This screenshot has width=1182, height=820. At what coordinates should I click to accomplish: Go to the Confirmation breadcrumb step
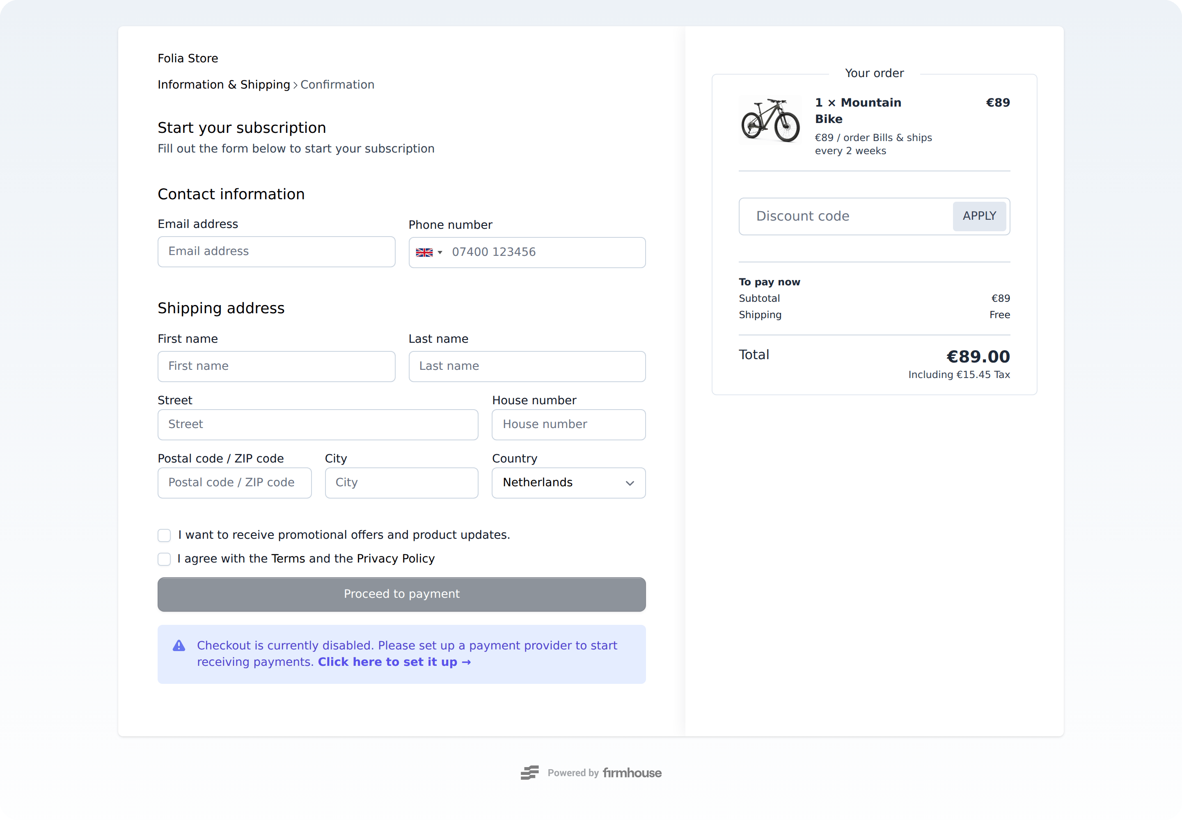337,85
